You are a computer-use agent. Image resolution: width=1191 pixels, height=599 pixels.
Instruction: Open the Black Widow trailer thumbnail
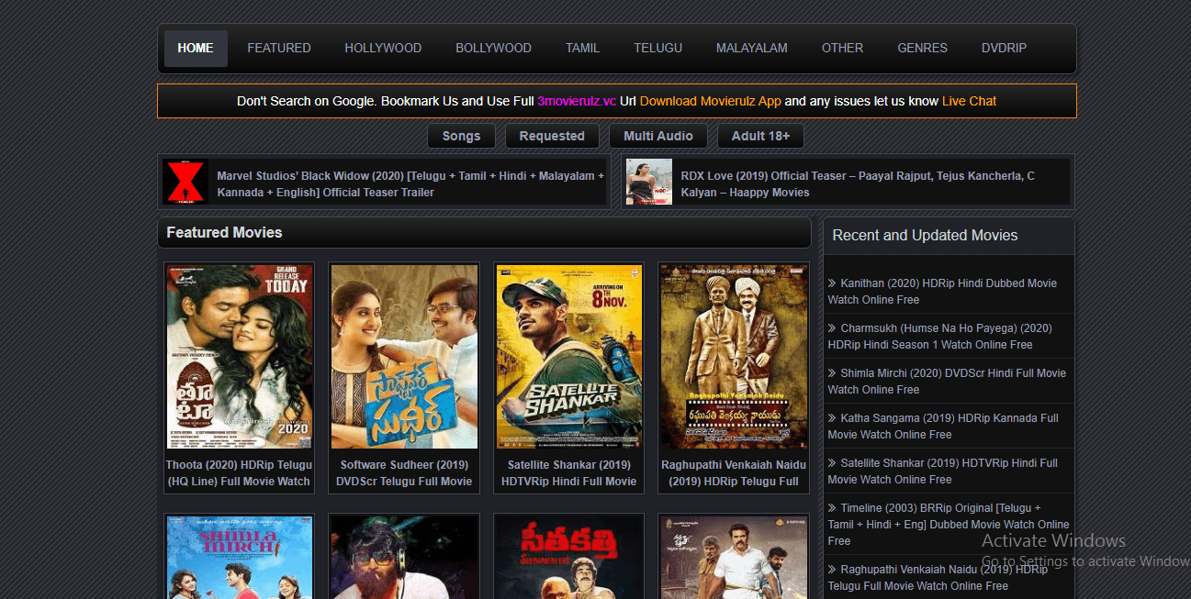pyautogui.click(x=185, y=182)
